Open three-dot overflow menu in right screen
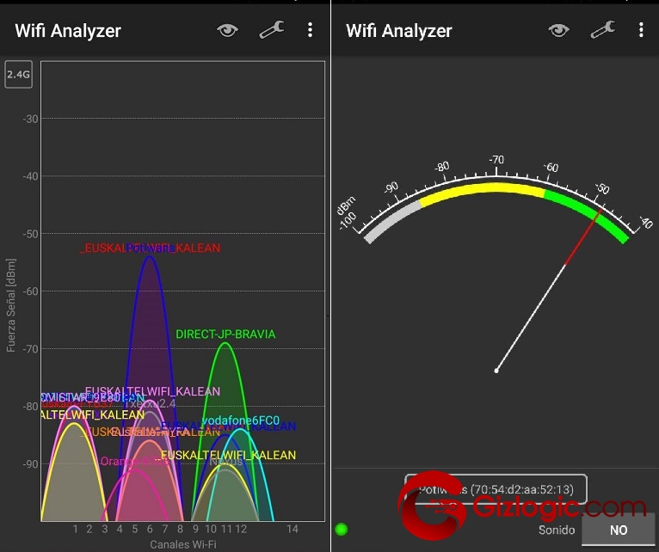 click(x=641, y=30)
